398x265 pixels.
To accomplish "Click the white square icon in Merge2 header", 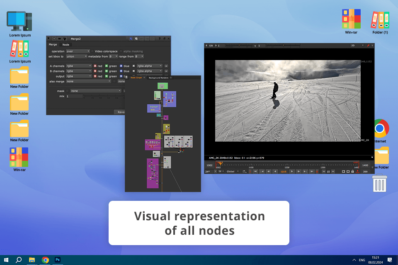I will click(x=136, y=39).
